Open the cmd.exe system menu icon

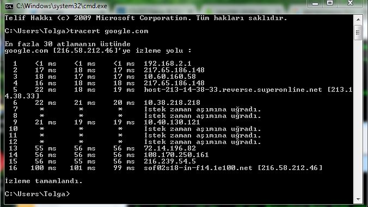click(x=9, y=7)
